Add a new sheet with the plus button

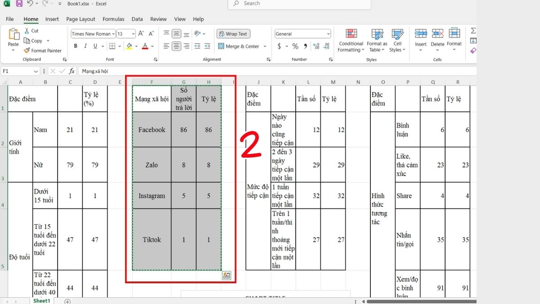67,301
